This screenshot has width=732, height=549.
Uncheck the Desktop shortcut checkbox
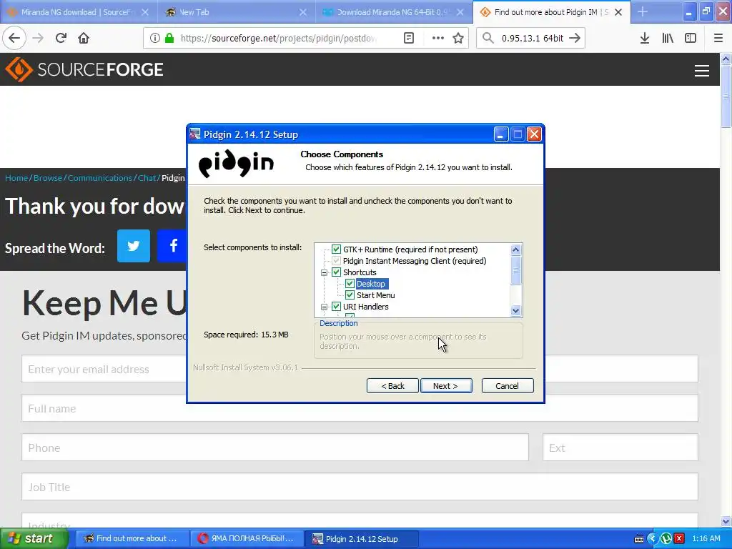click(350, 283)
